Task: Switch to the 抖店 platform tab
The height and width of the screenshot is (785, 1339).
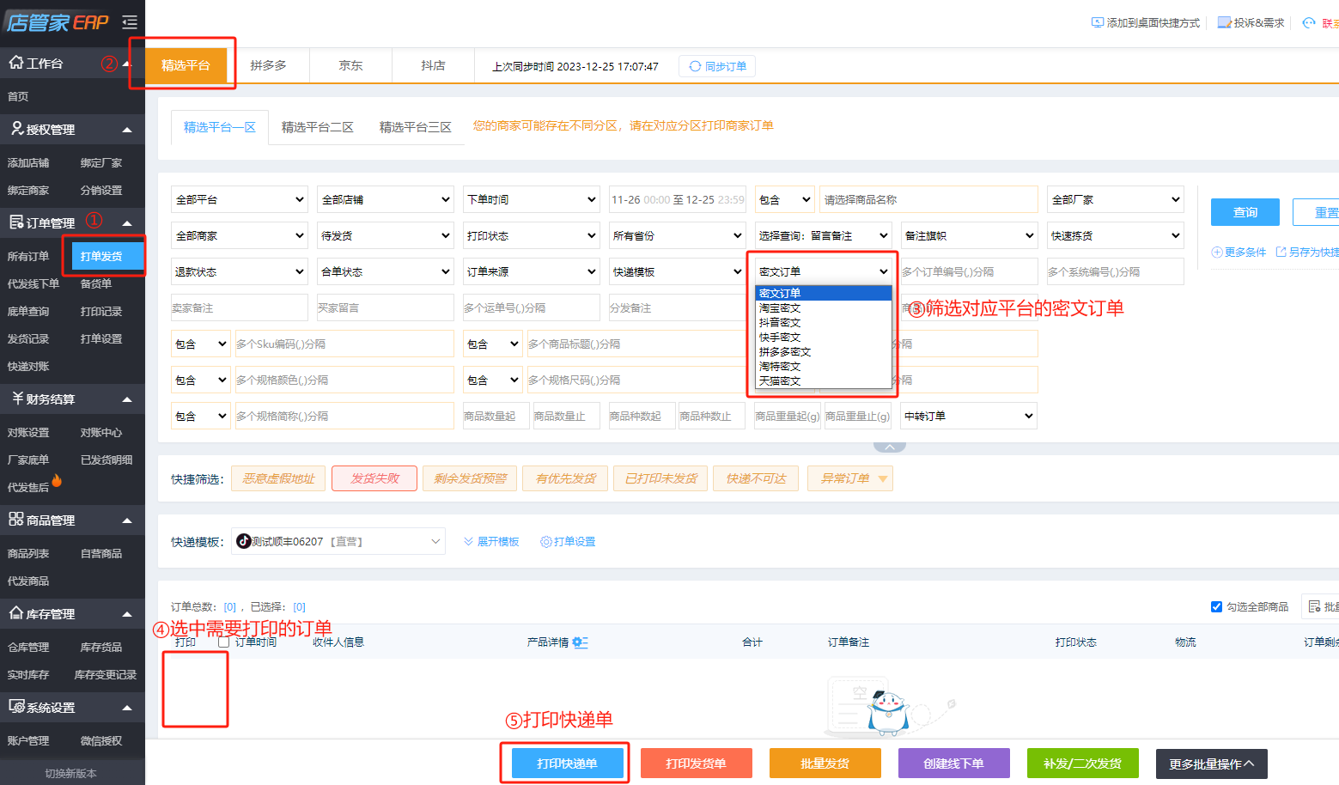Action: pos(433,65)
